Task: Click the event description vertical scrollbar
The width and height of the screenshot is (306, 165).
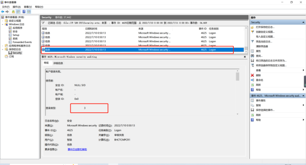Action: (x=237, y=92)
